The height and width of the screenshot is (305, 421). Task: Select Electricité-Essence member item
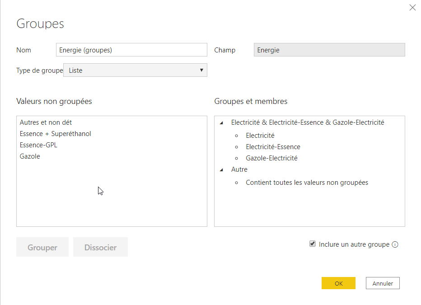[x=273, y=147]
